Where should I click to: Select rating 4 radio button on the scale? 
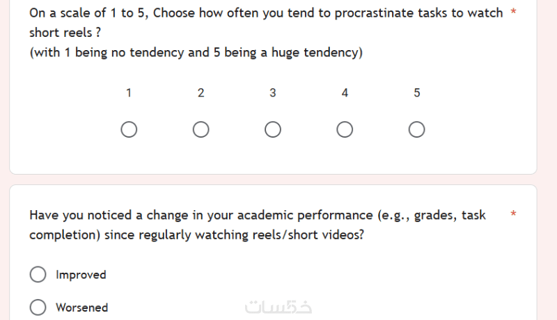345,130
